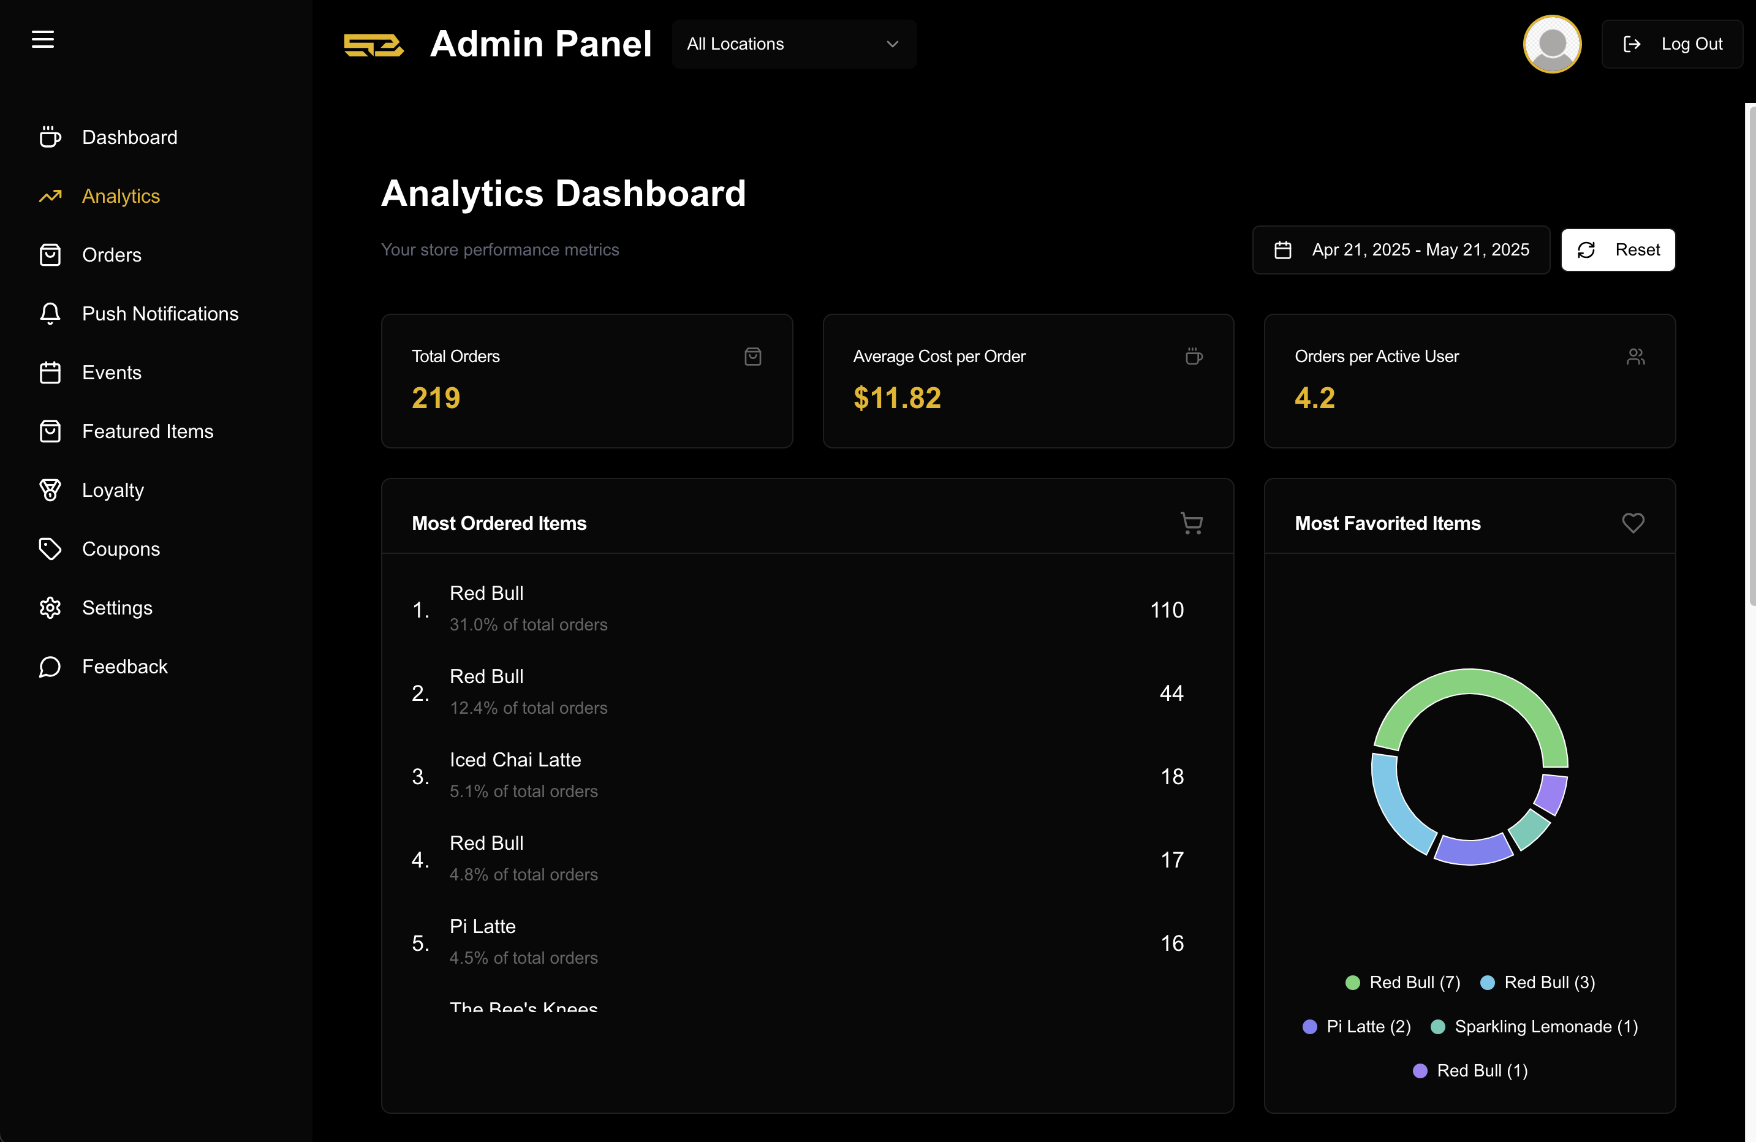
Task: Click the Most Favorited Items heading
Action: pos(1387,523)
